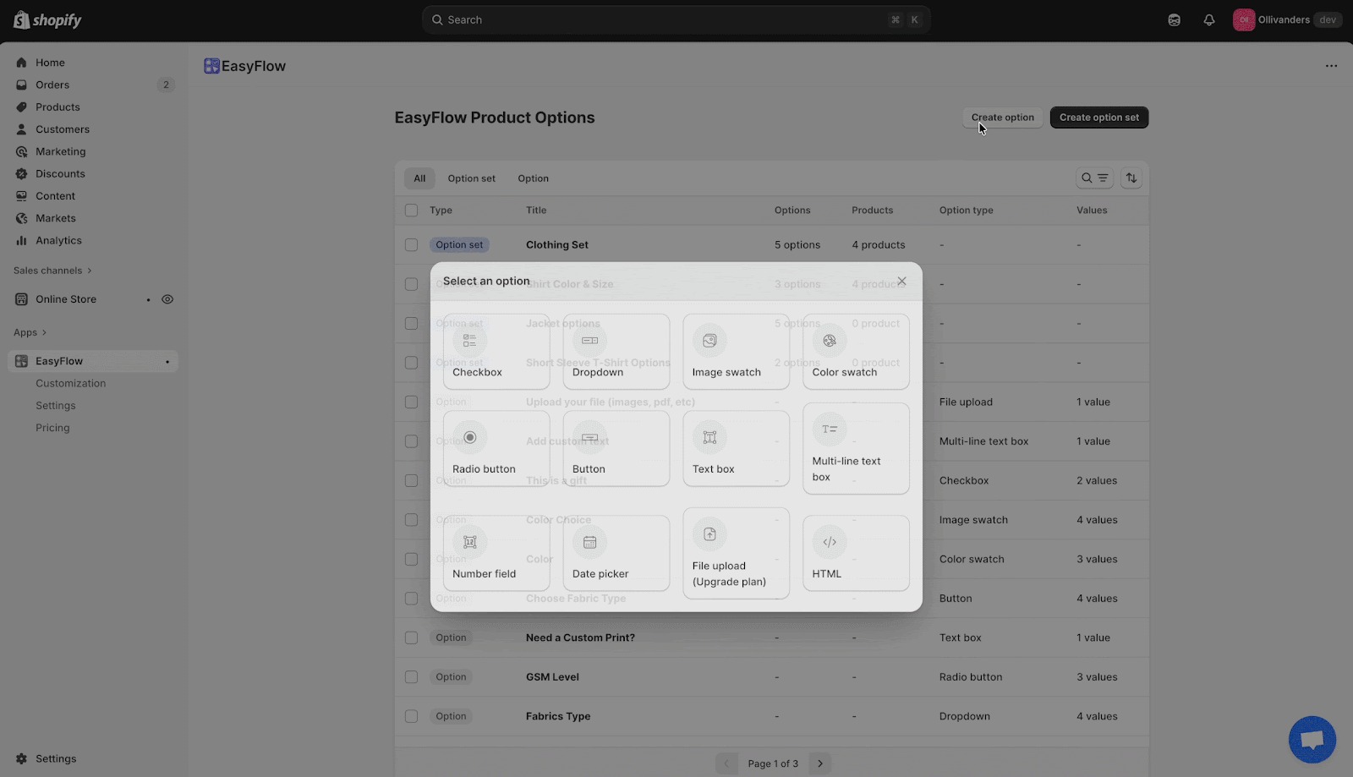Image resolution: width=1353 pixels, height=777 pixels.
Task: Select the Number field option type
Action: tap(495, 553)
